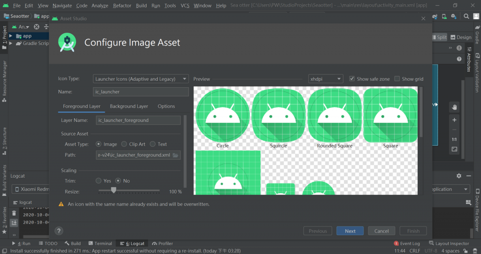
Task: Open the Profiler tool window
Action: tap(163, 244)
